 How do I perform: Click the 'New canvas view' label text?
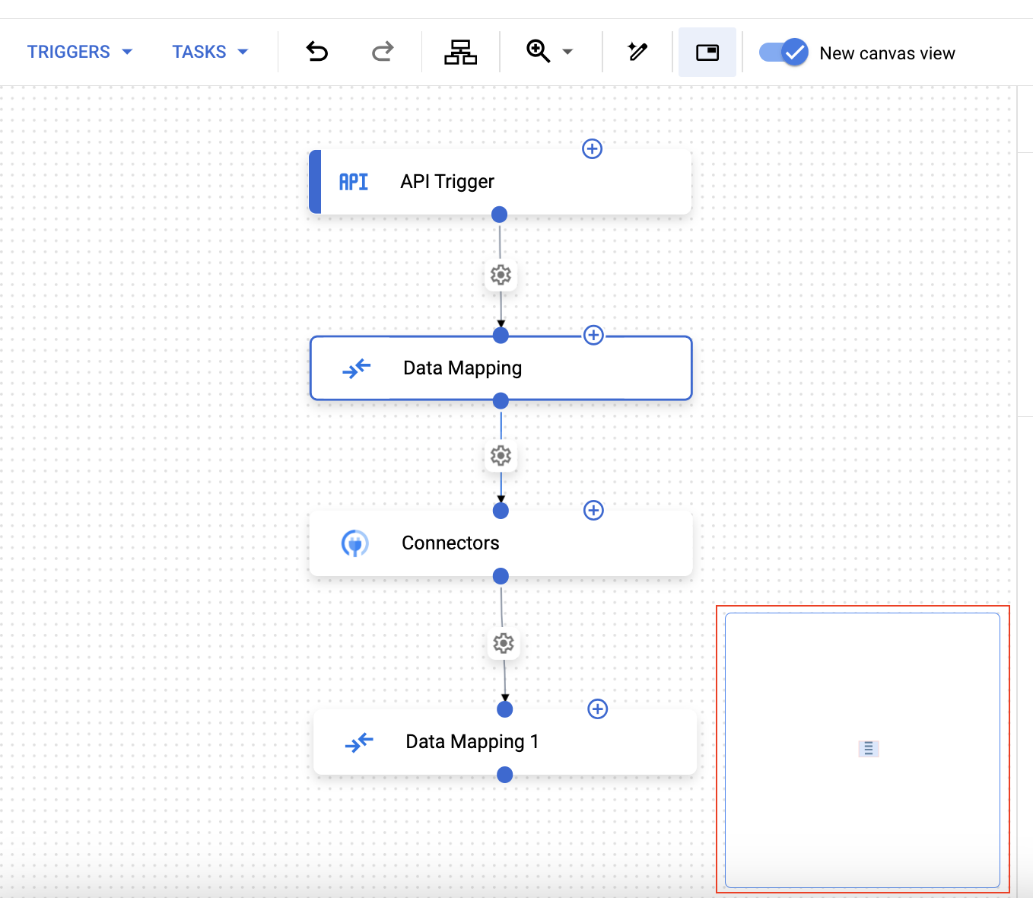[887, 53]
